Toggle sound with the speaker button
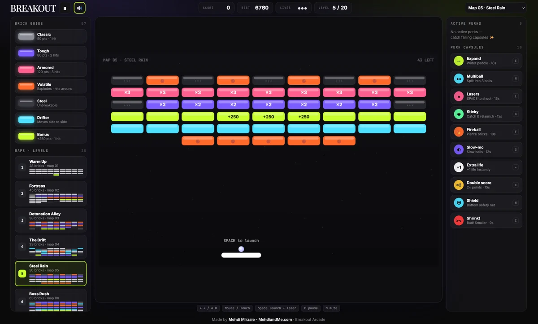The image size is (538, 324). [x=79, y=8]
